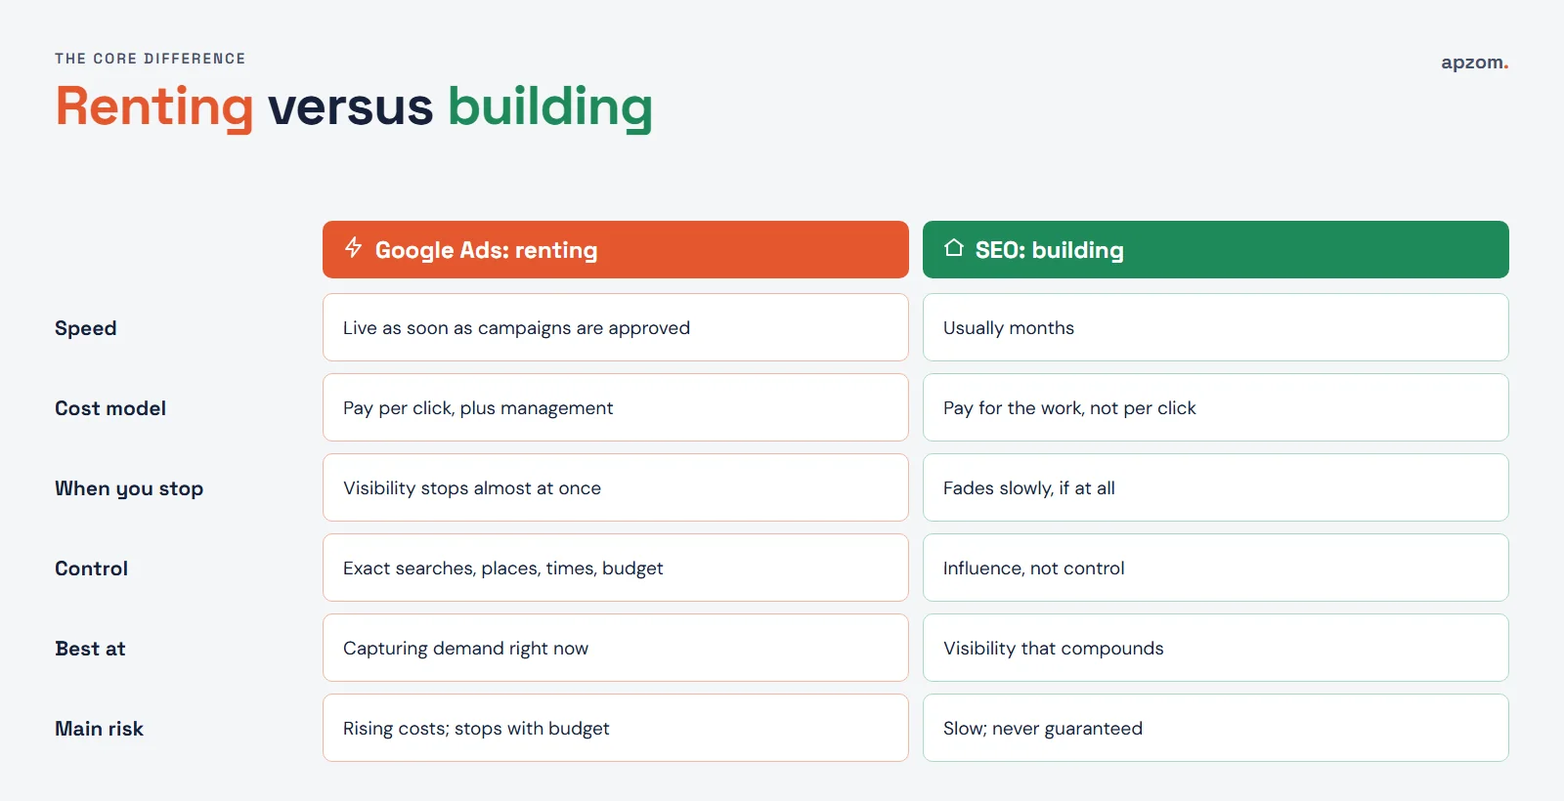Image resolution: width=1564 pixels, height=801 pixels.
Task: Click the 'Visibility that compounds' cell
Action: pyautogui.click(x=1216, y=648)
